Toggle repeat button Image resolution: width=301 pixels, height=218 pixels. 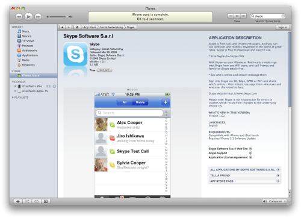[x=36, y=201]
